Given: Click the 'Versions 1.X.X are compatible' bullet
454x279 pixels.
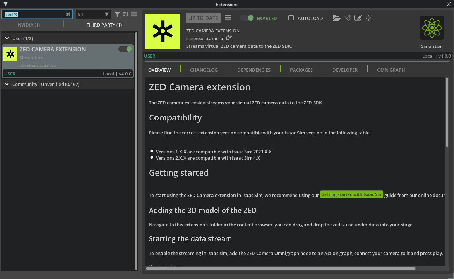Looking at the screenshot, I should click(214, 152).
